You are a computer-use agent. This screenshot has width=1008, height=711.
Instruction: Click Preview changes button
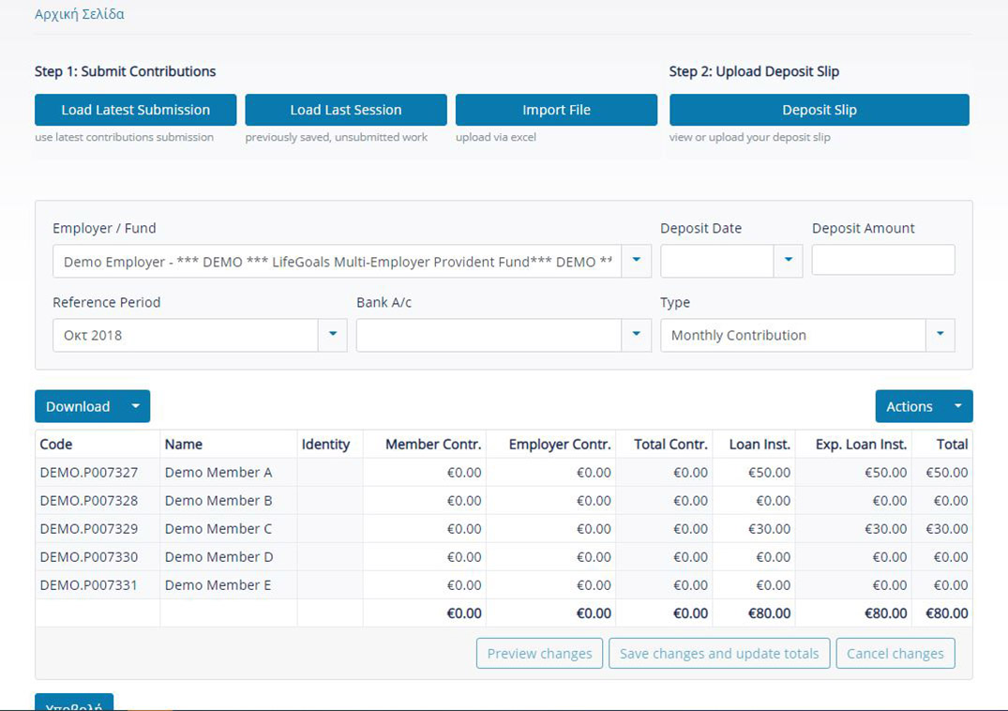[539, 653]
